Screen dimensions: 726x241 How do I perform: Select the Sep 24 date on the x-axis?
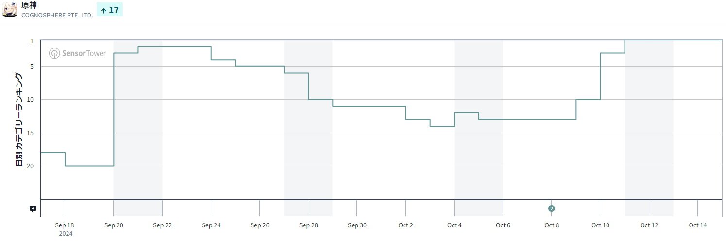211,225
